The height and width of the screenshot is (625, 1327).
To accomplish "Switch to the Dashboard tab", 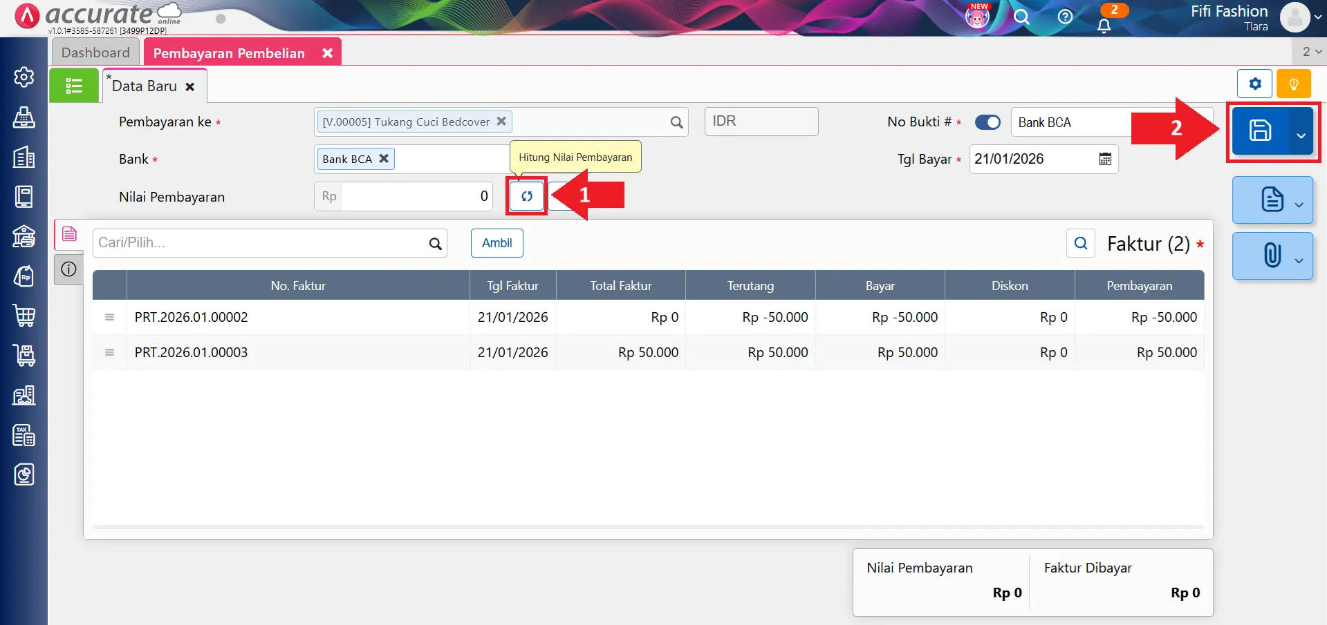I will point(95,52).
